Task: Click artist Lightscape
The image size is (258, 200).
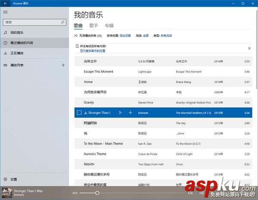Action: (x=144, y=72)
